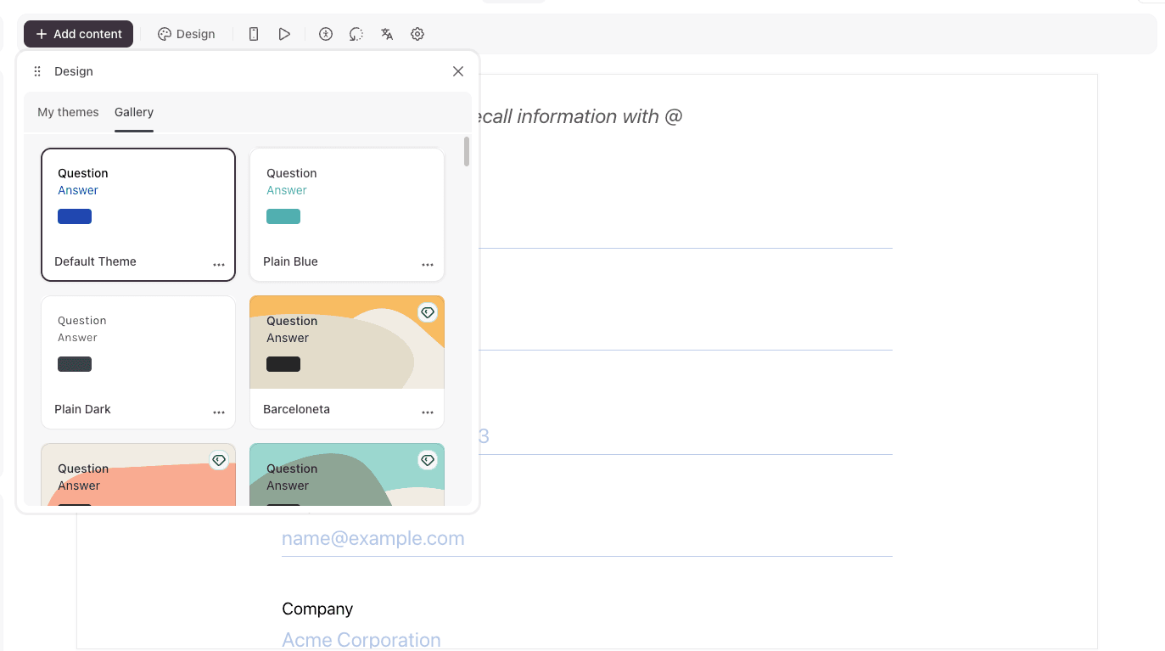Click the recall/history loop icon
The width and height of the screenshot is (1165, 651).
pos(356,34)
